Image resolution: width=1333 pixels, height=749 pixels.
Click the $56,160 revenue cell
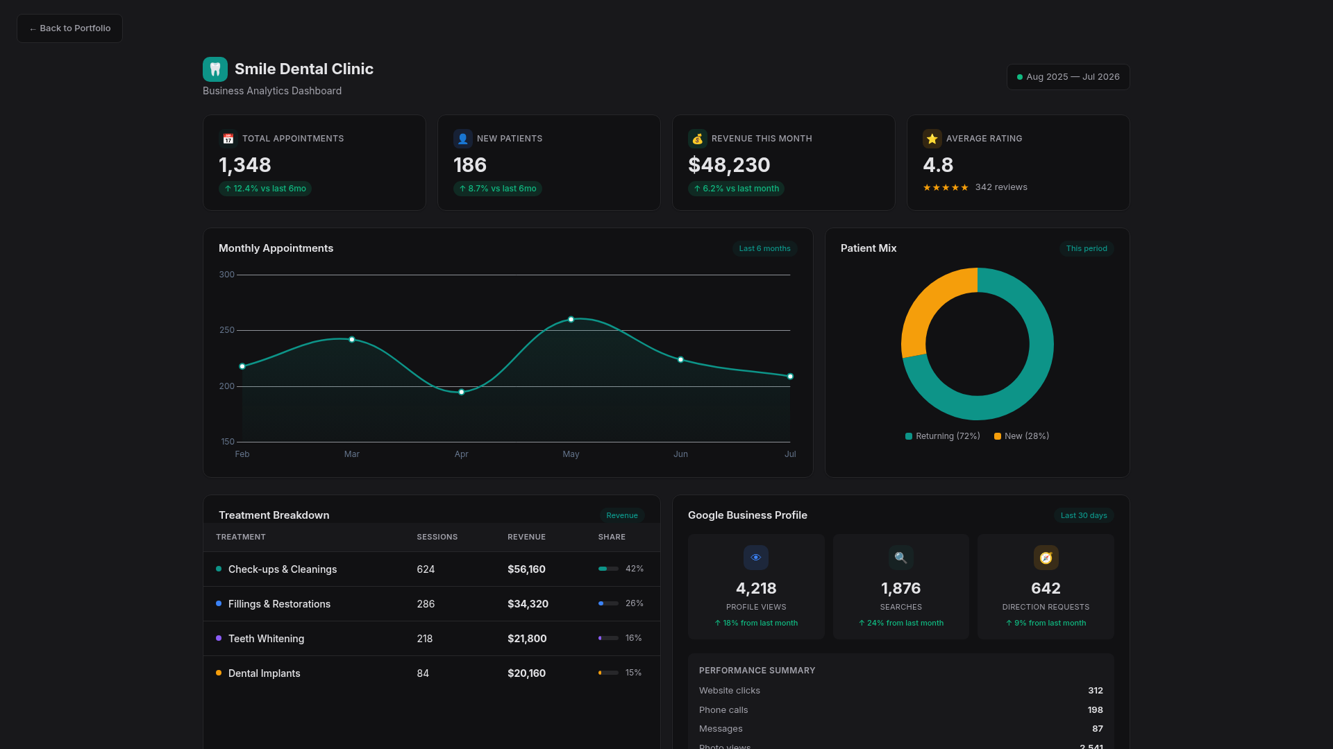coord(526,569)
